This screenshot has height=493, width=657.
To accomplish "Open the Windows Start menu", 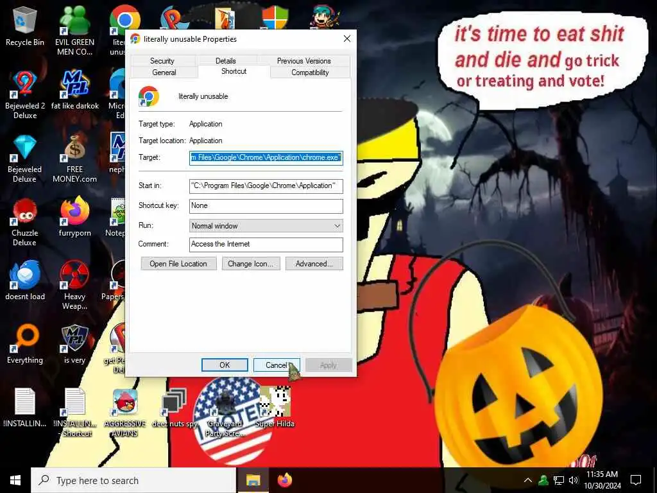I will pos(15,480).
